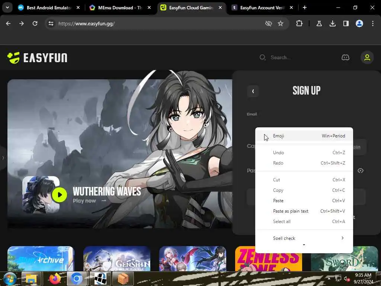Select Paste in context menu

pos(304,201)
